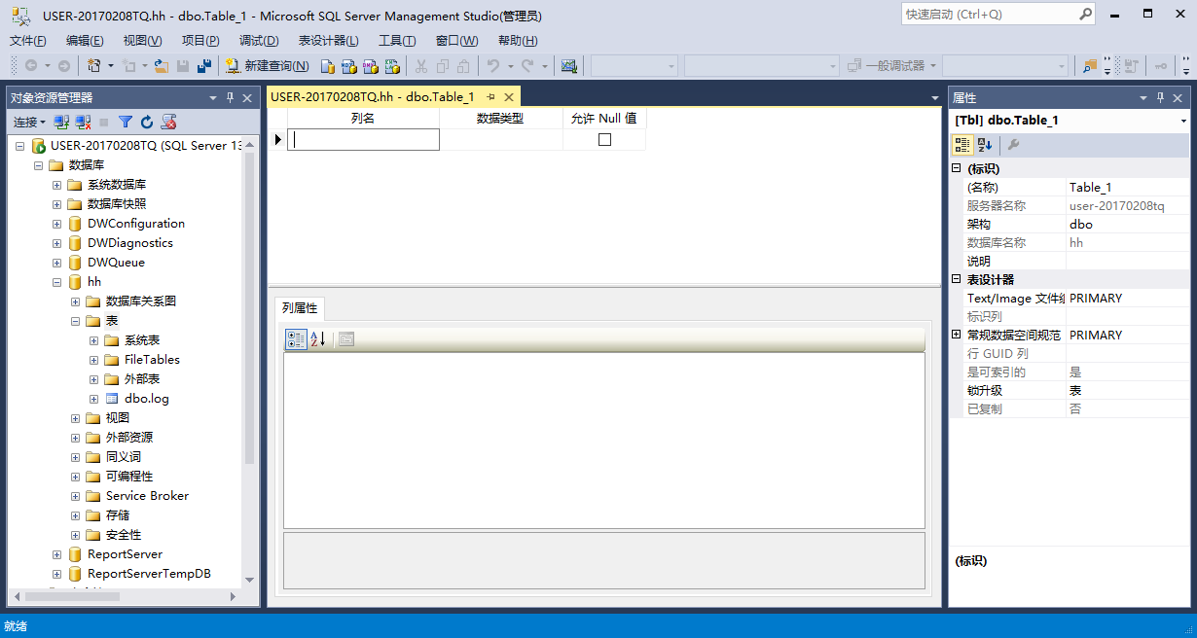Click the Disconnect icon in Object Explorer
The image size is (1197, 638).
pyautogui.click(x=84, y=122)
